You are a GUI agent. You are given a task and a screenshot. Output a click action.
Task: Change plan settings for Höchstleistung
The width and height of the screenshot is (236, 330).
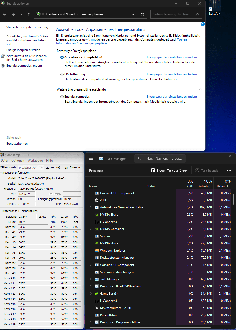point(172,74)
